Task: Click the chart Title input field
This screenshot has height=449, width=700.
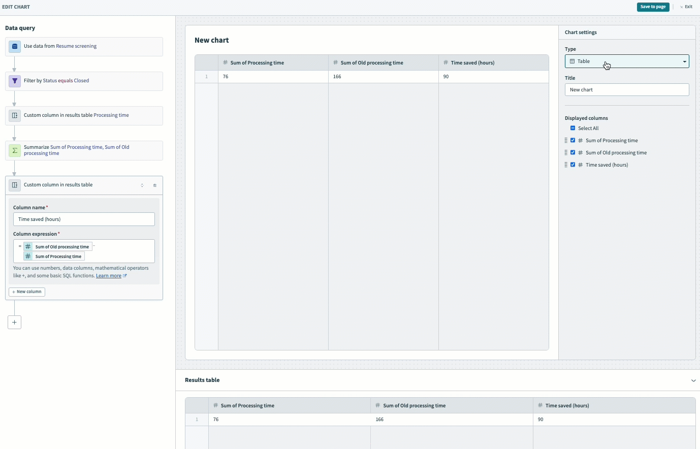Action: [x=627, y=89]
